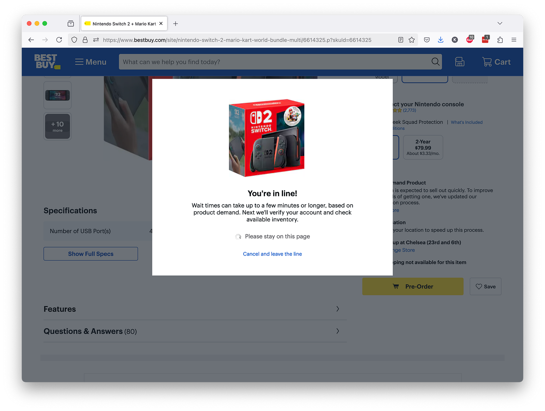Open site permissions icon in address bar
Image resolution: width=545 pixels, height=411 pixels.
96,40
